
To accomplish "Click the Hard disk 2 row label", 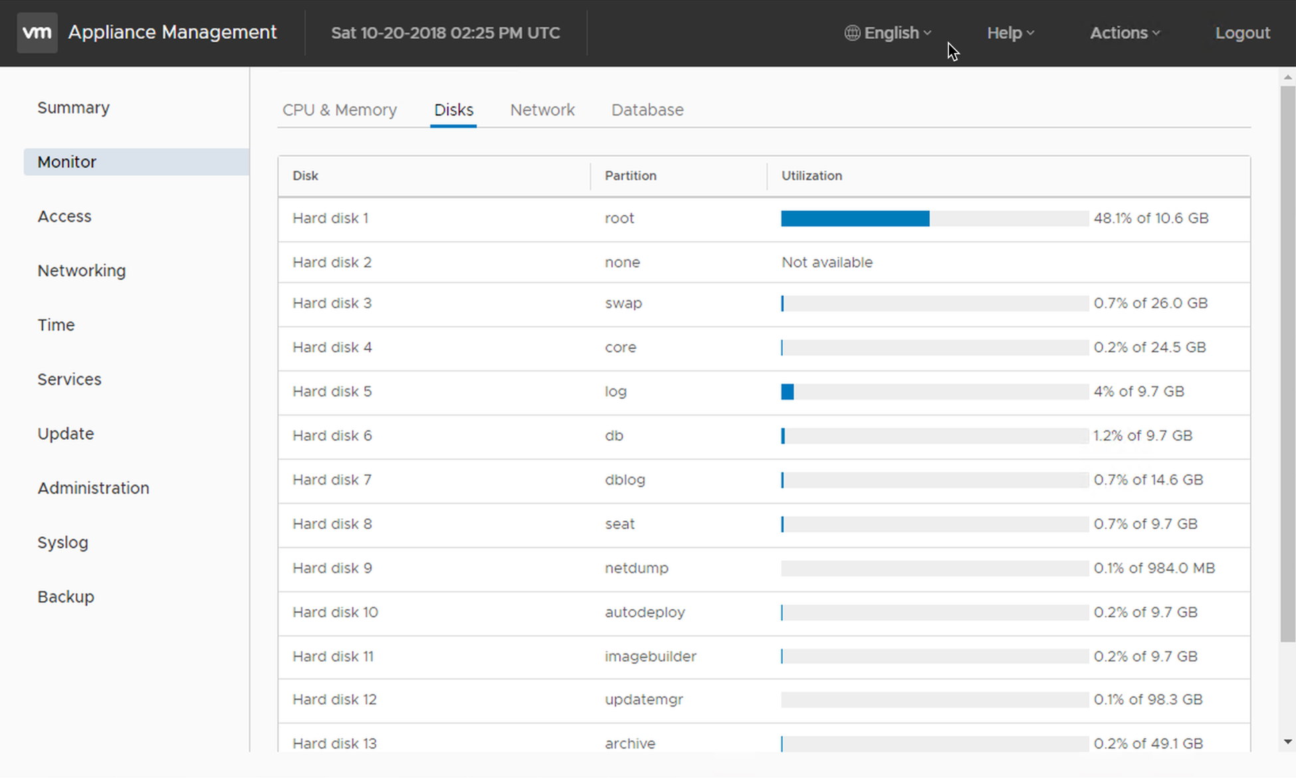I will 332,262.
